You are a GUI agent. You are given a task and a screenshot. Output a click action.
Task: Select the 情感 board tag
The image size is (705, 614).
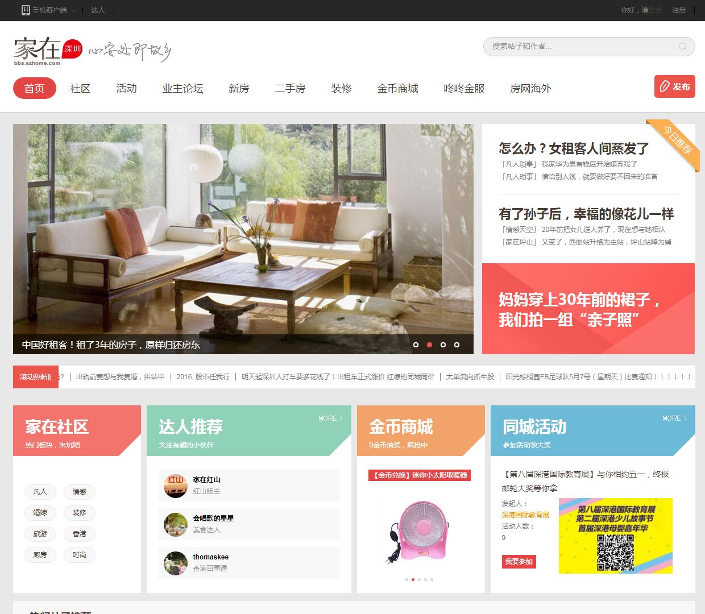[x=80, y=492]
